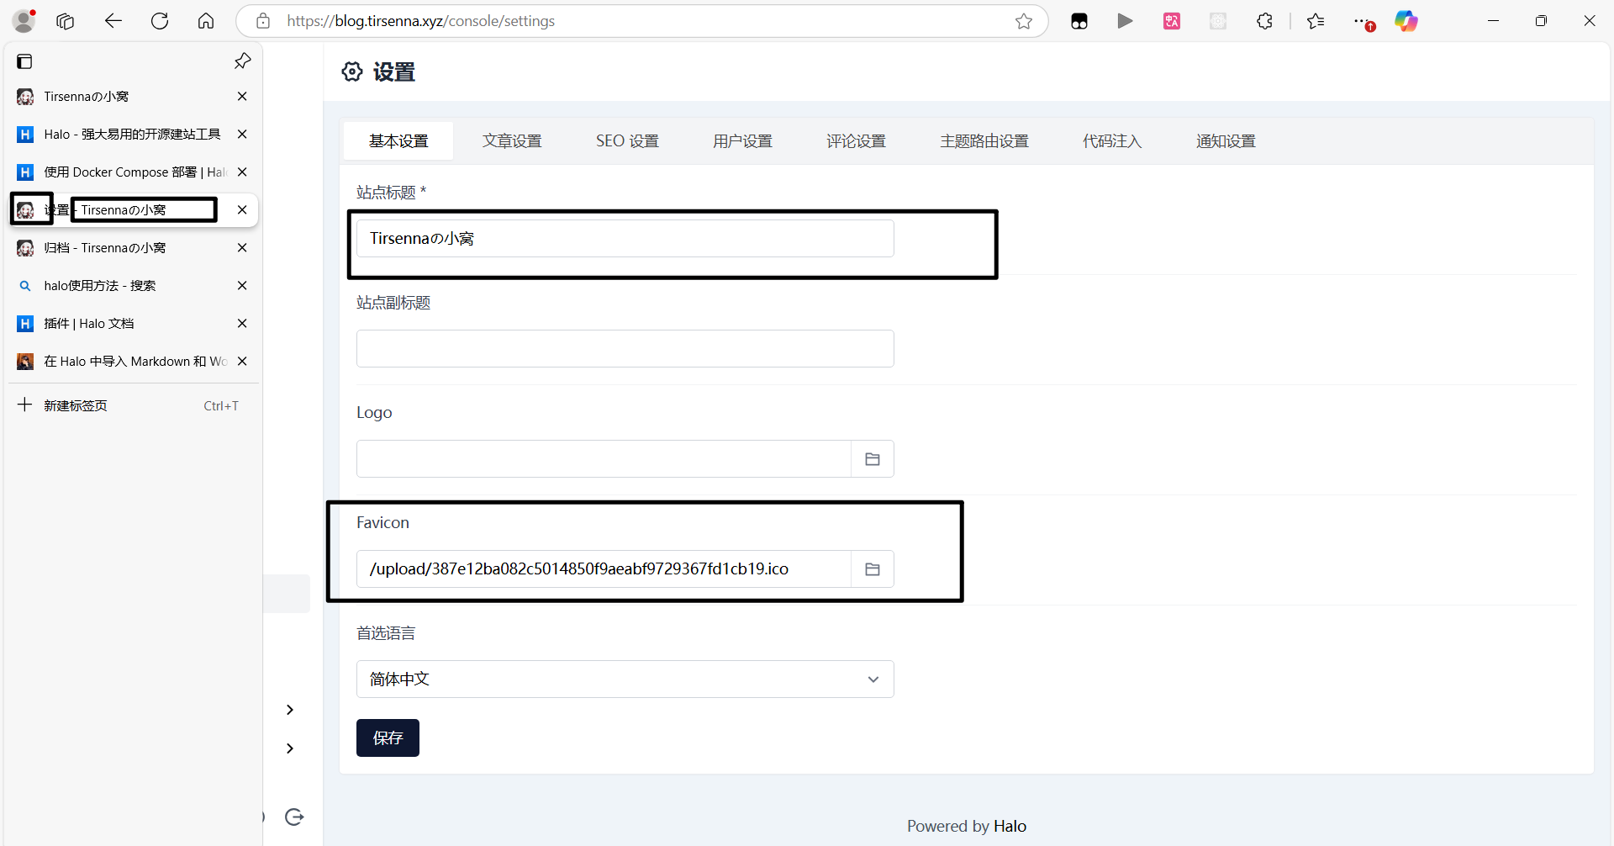Switch to the 文章设置 tab
The width and height of the screenshot is (1614, 846).
pos(512,141)
